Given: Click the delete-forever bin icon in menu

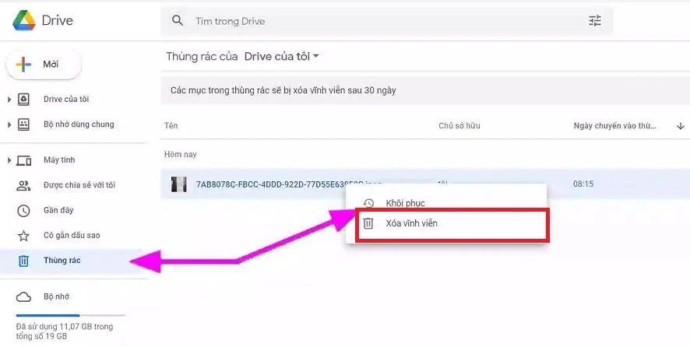Looking at the screenshot, I should [368, 223].
